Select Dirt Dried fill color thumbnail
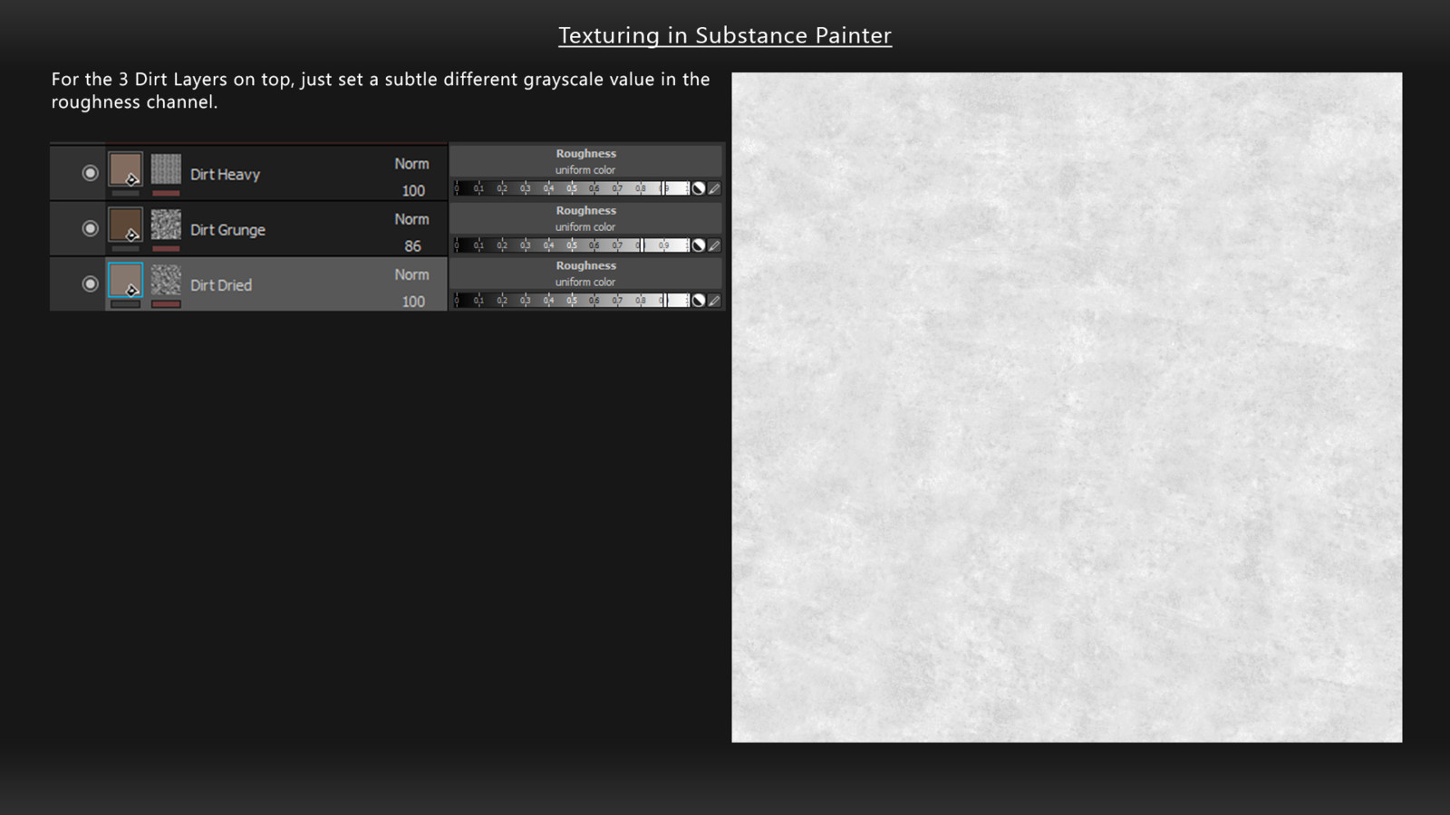The width and height of the screenshot is (1450, 815). [x=125, y=280]
